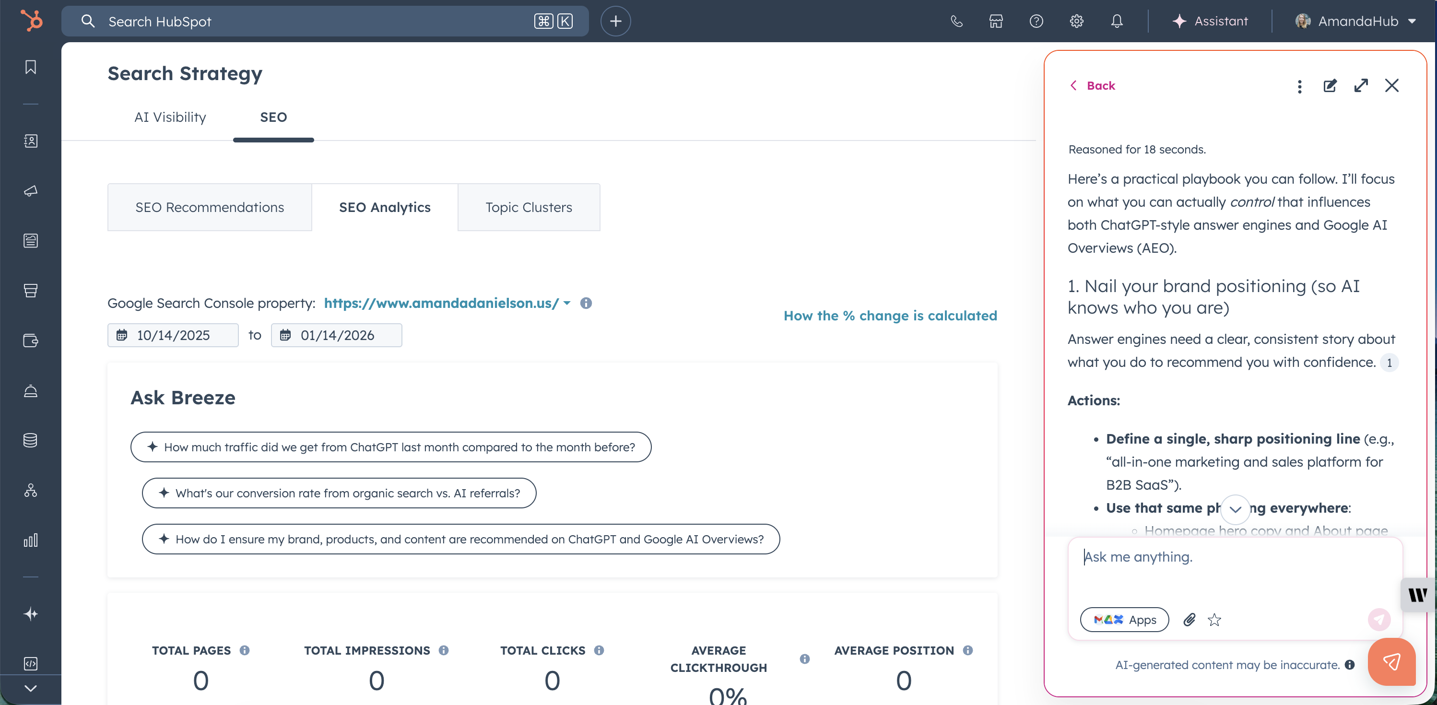Image resolution: width=1437 pixels, height=705 pixels.
Task: Open the settings gear icon
Action: (1076, 21)
